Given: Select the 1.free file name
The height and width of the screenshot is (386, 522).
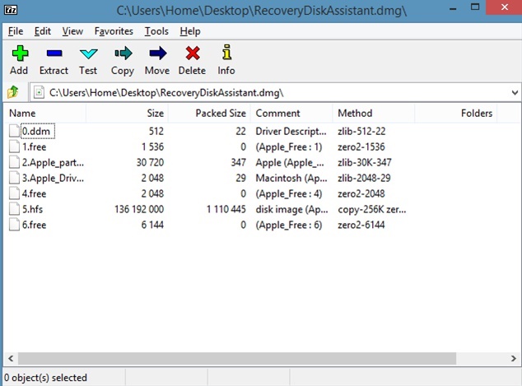Looking at the screenshot, I should coord(35,146).
